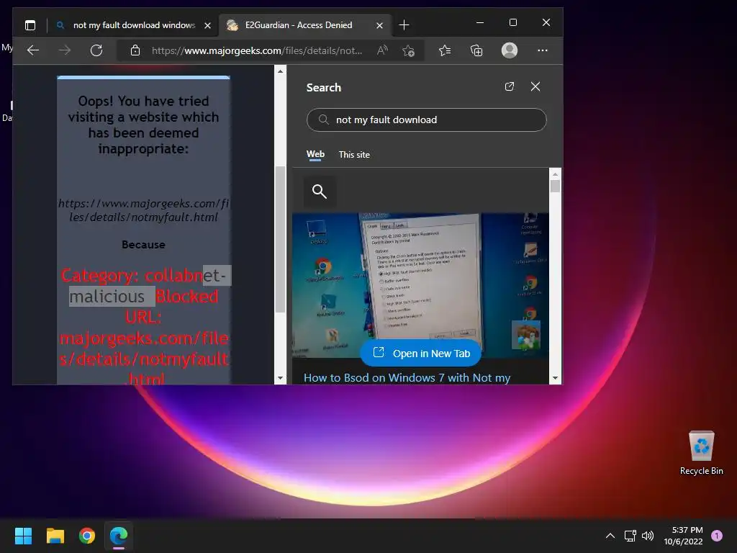Activate Read aloud icon in address bar

pos(383,50)
